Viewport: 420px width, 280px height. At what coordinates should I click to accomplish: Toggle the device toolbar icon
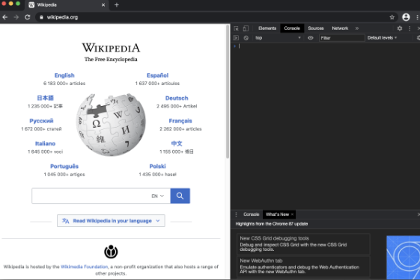[x=246, y=28]
